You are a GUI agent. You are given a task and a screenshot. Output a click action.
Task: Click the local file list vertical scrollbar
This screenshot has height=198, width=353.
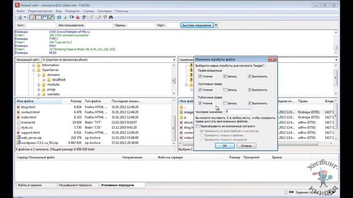click(174, 122)
